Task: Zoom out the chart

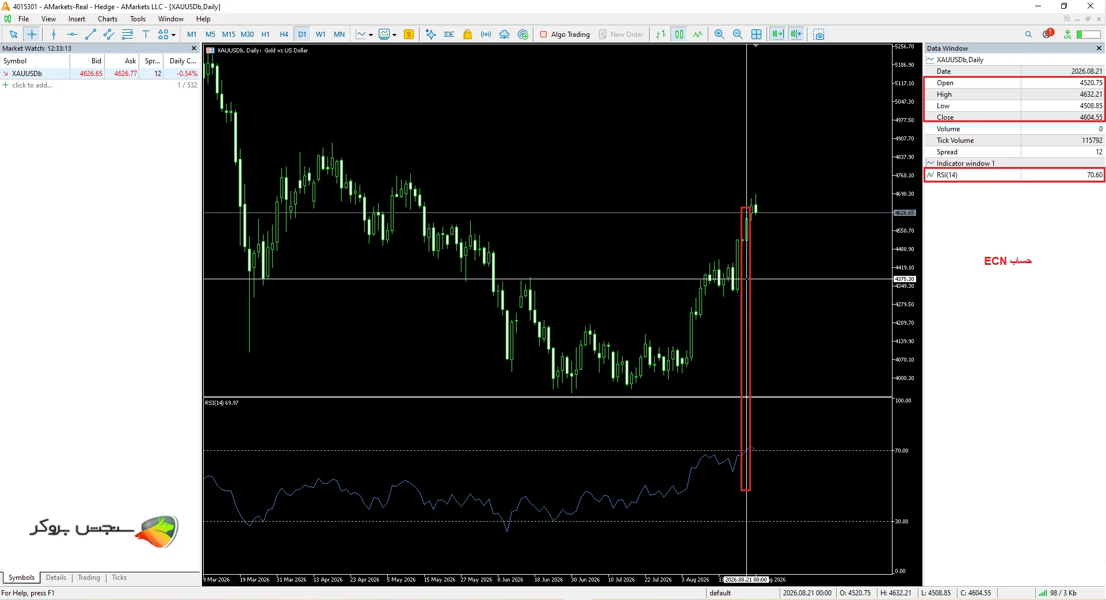Action: (x=738, y=35)
